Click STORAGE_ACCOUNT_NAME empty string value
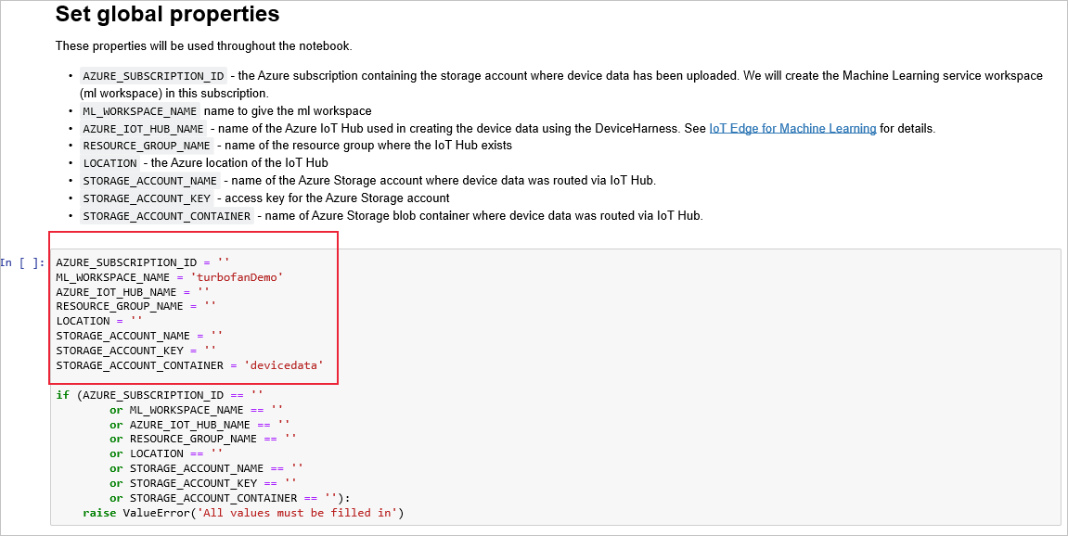This screenshot has height=536, width=1068. tap(214, 336)
